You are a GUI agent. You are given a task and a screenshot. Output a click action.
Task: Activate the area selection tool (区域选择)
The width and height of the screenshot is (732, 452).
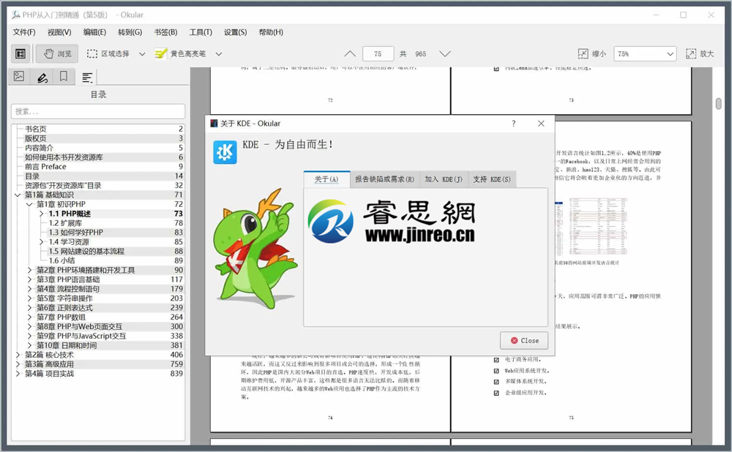(x=108, y=53)
